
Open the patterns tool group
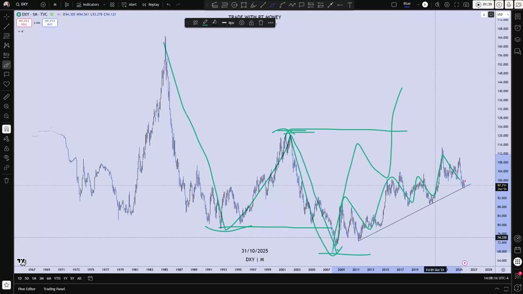pos(7,45)
